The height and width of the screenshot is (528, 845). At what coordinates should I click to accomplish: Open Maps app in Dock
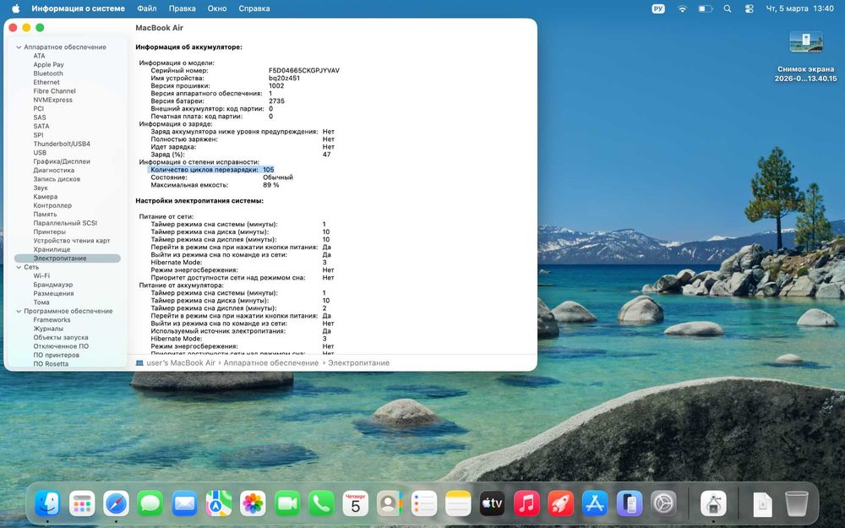[x=219, y=504]
